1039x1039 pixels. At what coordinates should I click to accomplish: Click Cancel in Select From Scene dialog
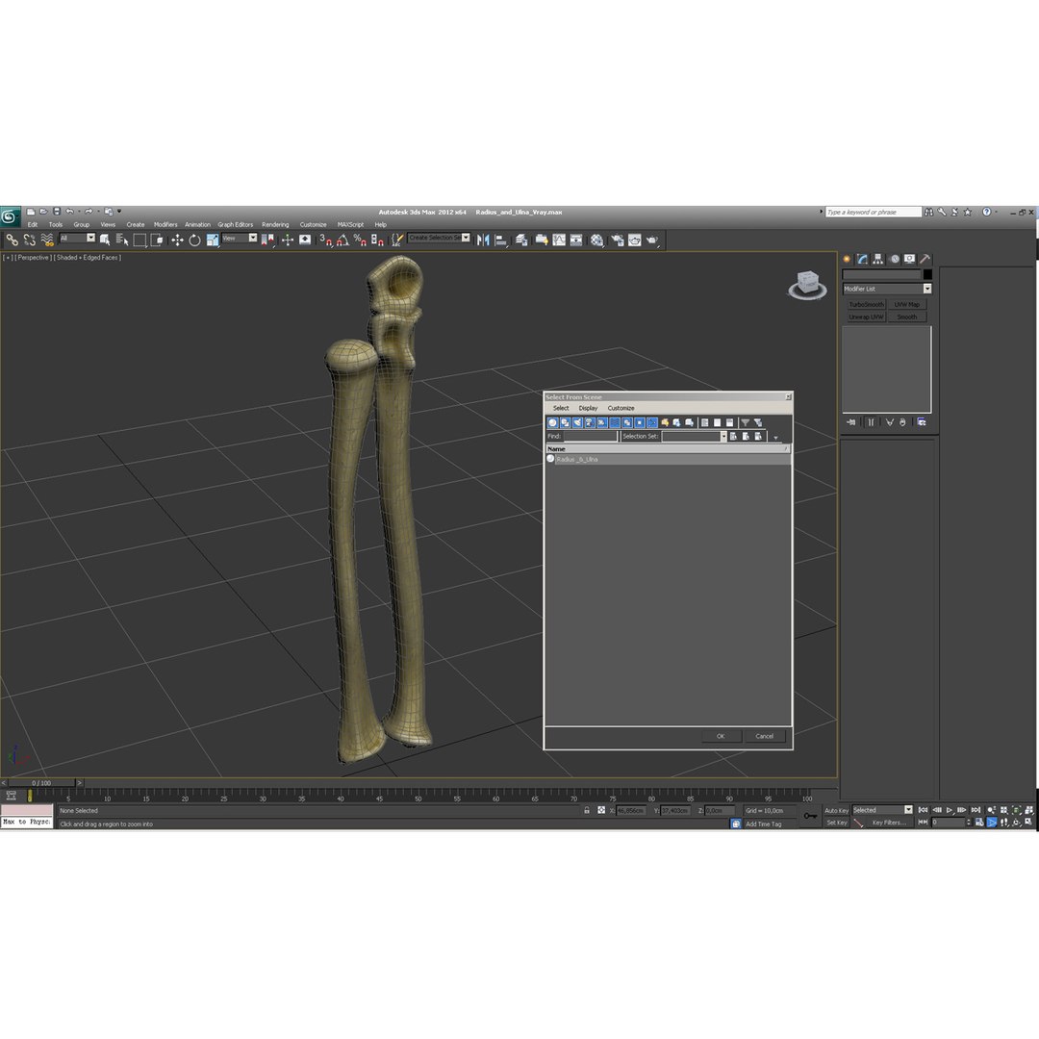coord(764,736)
